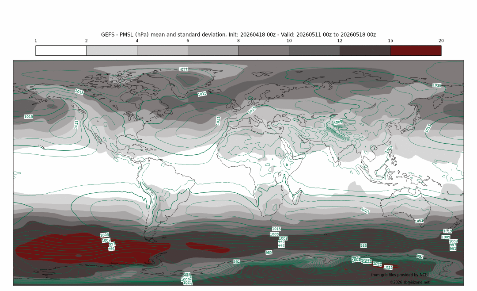Pick the 12–15 darkest brown-gray colorbar segment
Image resolution: width=477 pixels, height=291 pixels.
[x=365, y=50]
